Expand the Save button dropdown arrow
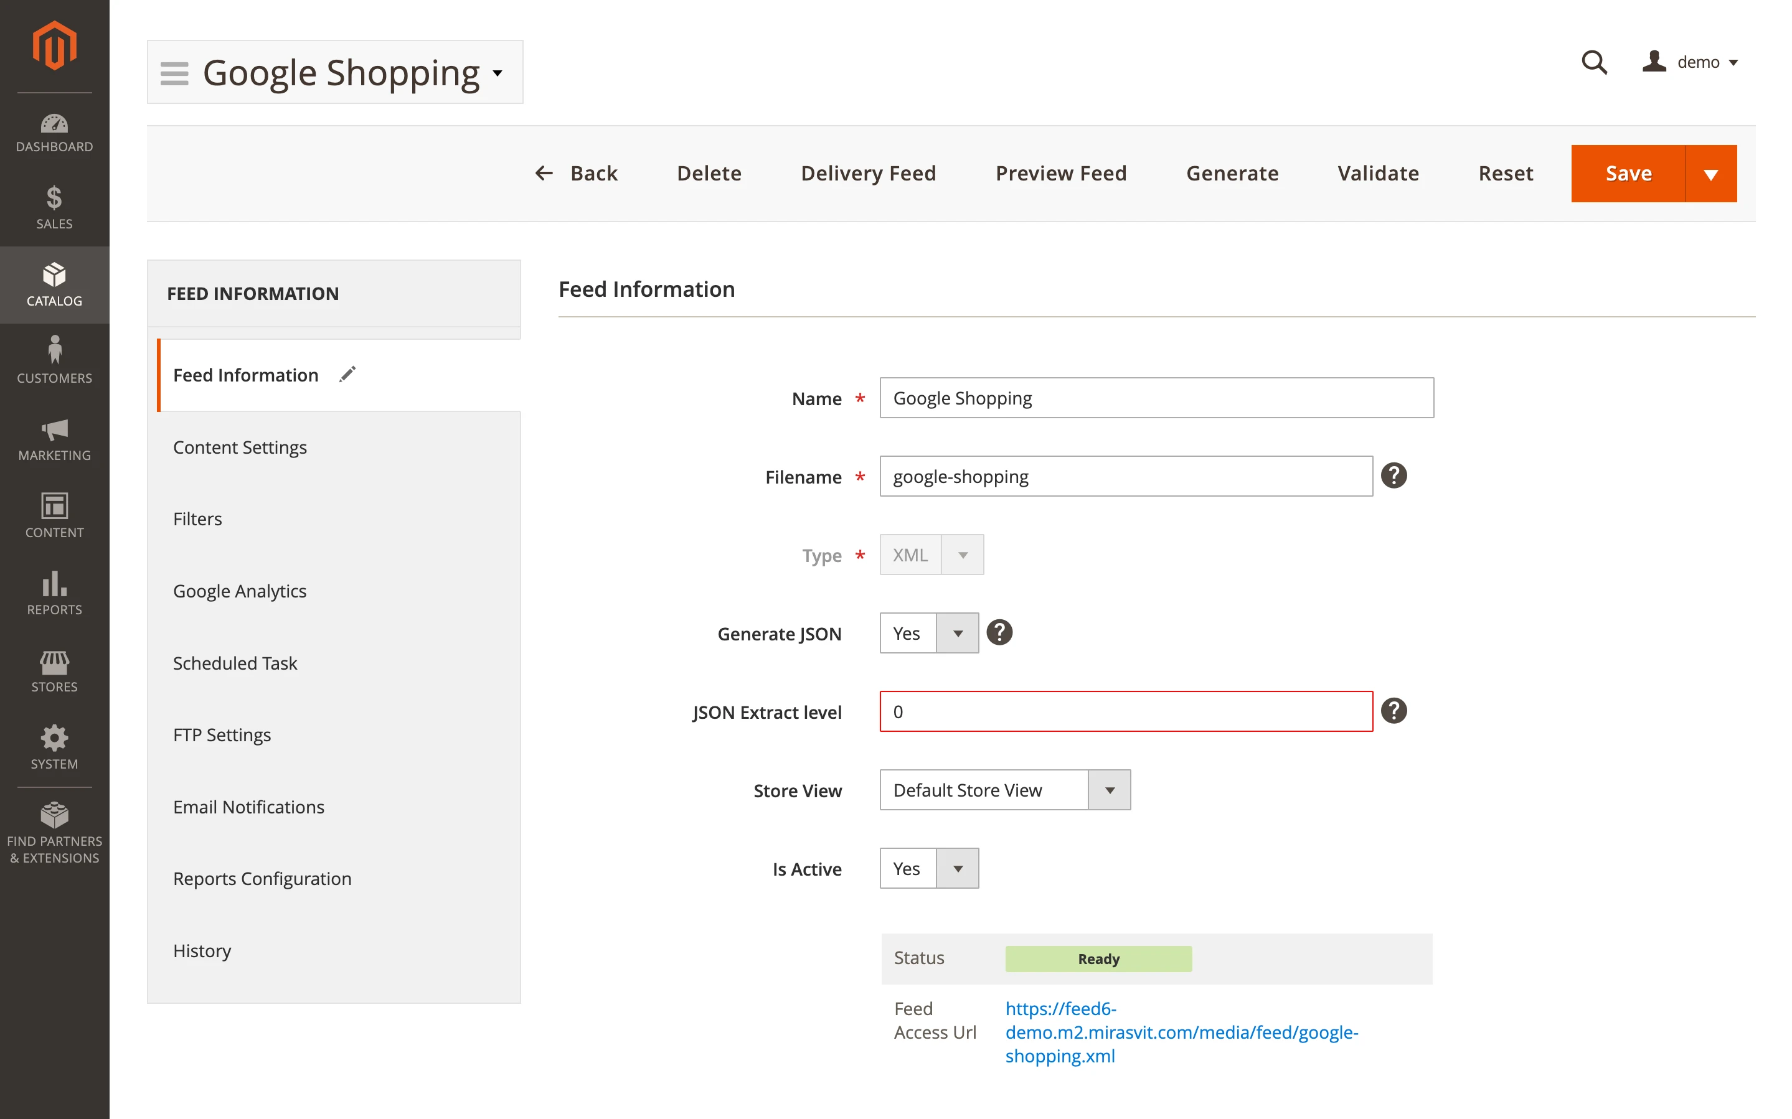Viewport: 1792px width, 1119px height. (x=1710, y=173)
